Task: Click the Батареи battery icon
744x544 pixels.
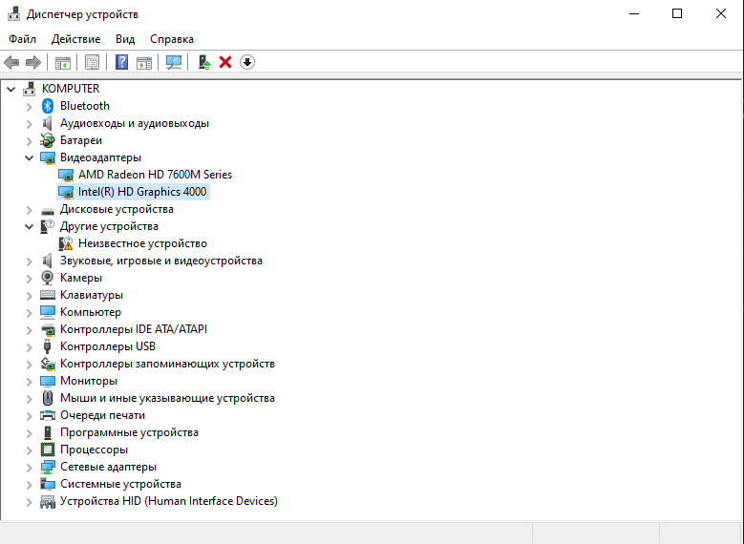Action: click(x=48, y=140)
